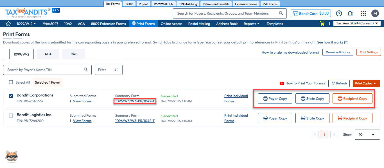Switch to the Payroll top tab
384x168 pixels.
point(144,4)
